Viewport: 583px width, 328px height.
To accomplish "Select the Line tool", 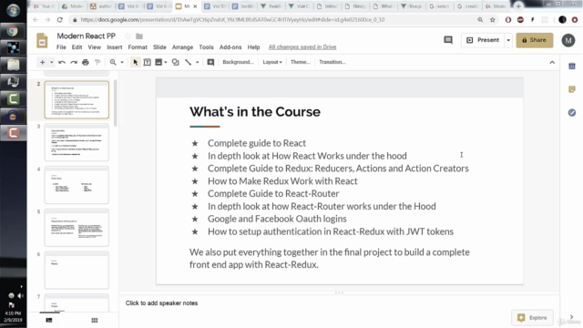I will tap(189, 62).
